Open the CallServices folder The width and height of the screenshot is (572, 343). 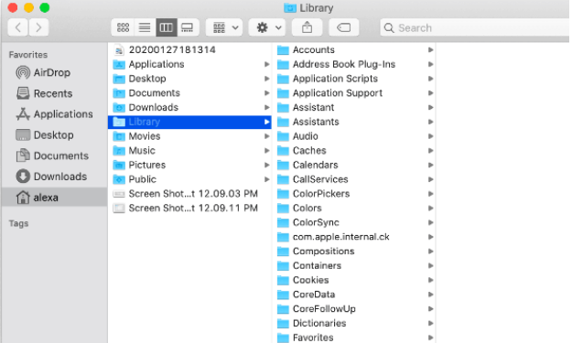354,179
